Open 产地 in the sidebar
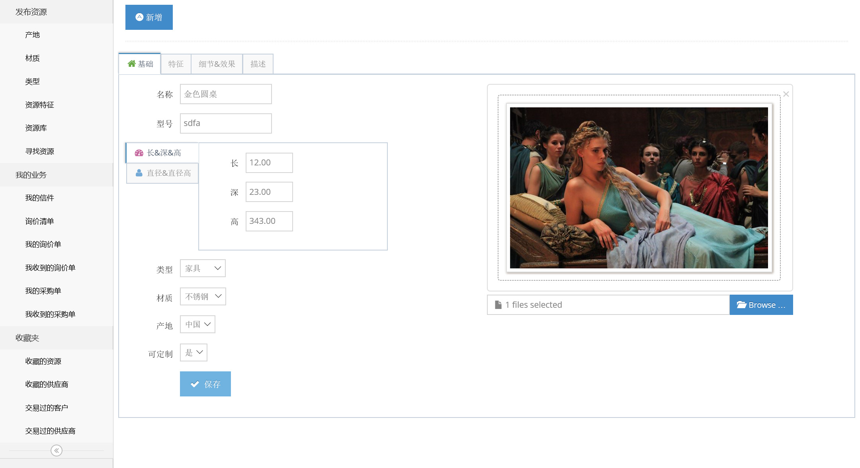 point(57,35)
